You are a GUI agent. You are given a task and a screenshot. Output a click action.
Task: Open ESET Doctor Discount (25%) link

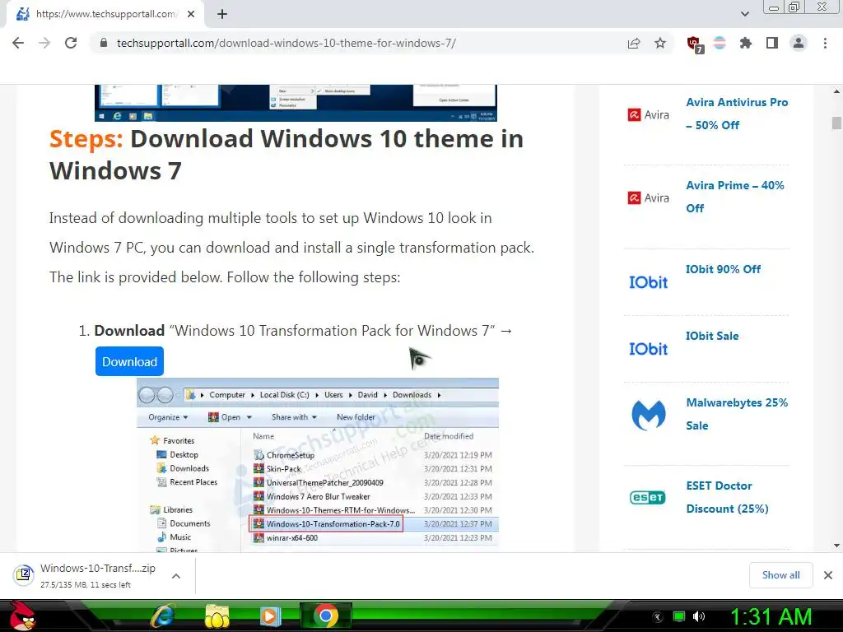tap(727, 497)
